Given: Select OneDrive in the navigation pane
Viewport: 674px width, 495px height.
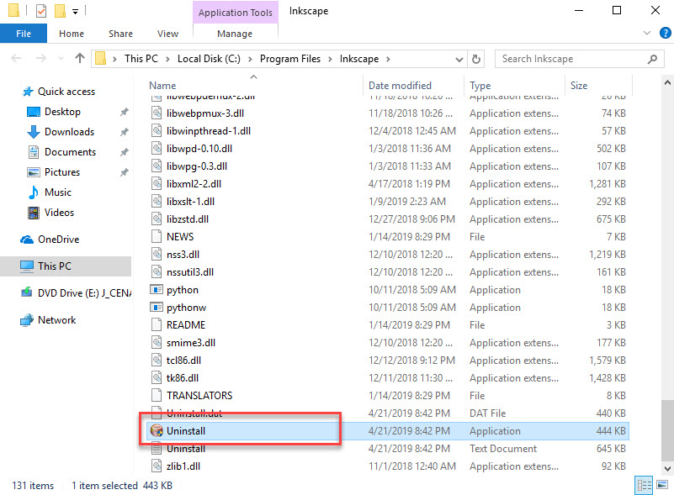Looking at the screenshot, I should (x=58, y=240).
